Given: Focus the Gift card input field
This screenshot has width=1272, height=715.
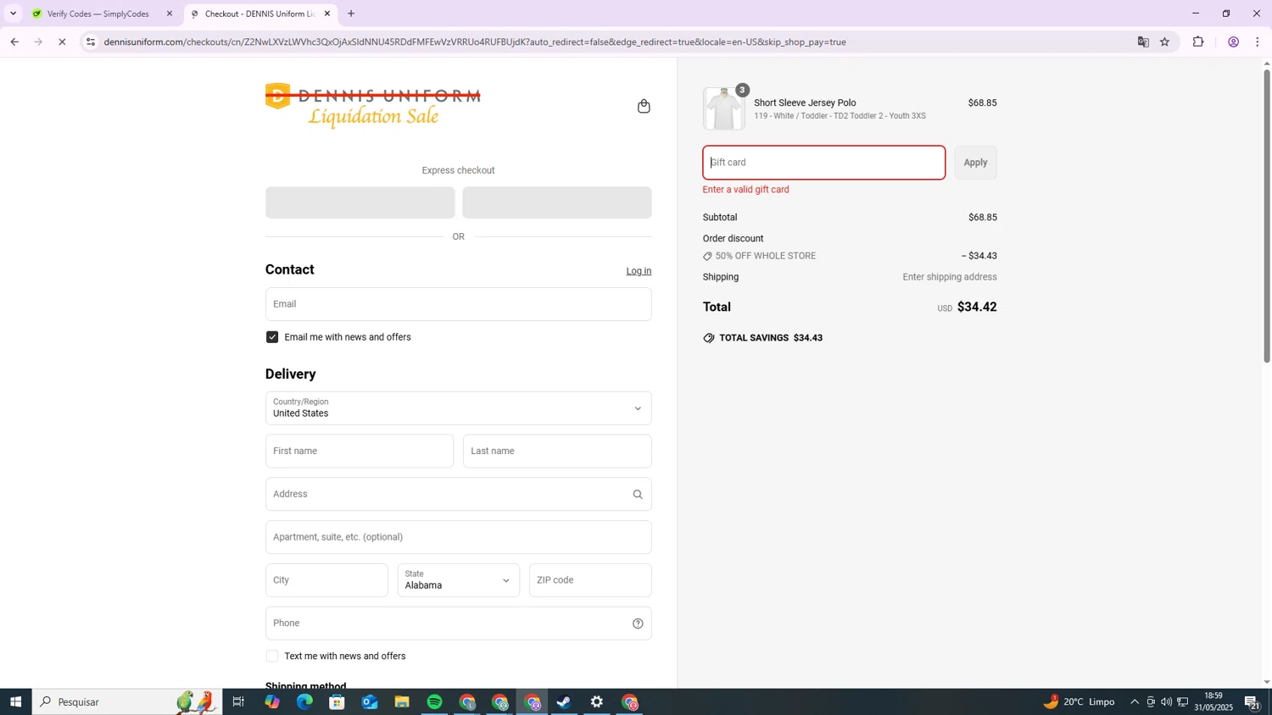Looking at the screenshot, I should (x=824, y=163).
